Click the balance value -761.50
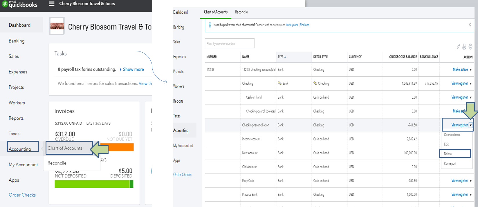 tap(412, 125)
